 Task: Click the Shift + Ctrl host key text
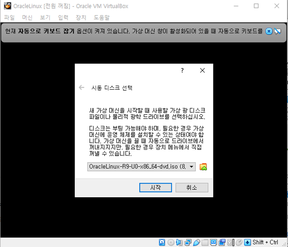[x=265, y=242]
